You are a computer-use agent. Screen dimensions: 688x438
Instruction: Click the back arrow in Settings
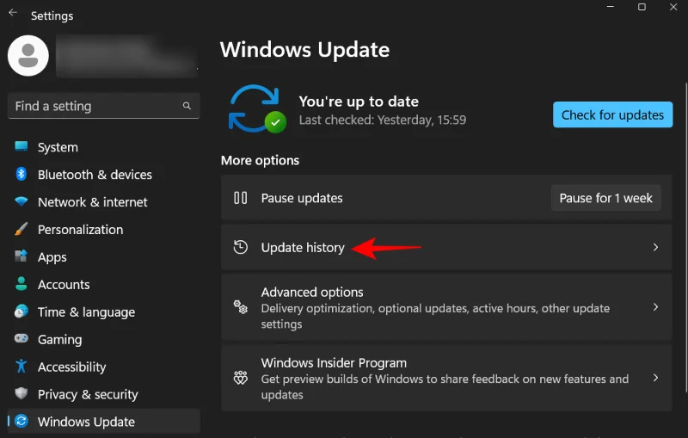[x=13, y=12]
